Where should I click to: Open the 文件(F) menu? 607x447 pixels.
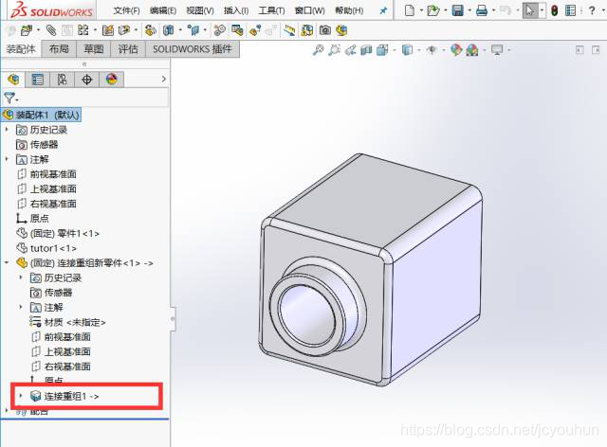click(x=126, y=10)
